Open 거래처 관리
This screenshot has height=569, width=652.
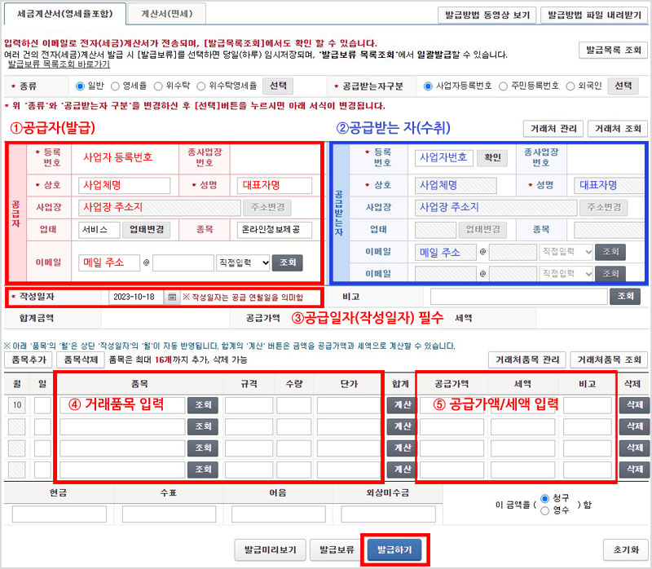pyautogui.click(x=553, y=129)
